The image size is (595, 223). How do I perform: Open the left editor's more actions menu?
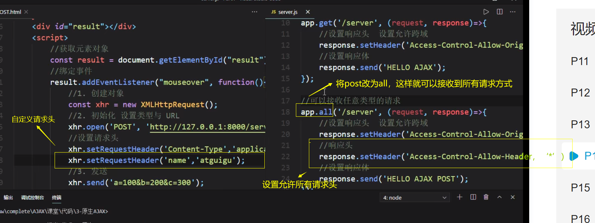click(255, 12)
